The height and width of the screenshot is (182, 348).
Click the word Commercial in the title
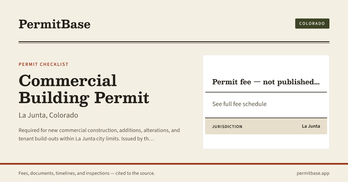click(x=68, y=81)
